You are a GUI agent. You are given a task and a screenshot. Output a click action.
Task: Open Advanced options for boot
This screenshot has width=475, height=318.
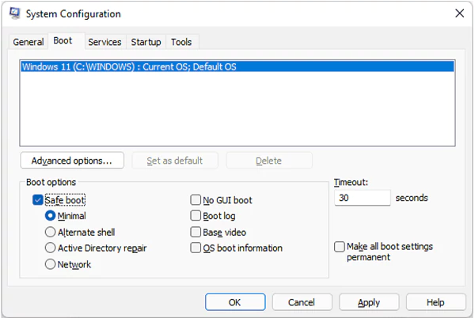click(72, 161)
